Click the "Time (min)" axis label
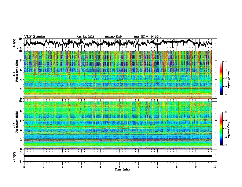Screen dimensions: 242x187 tap(122, 170)
